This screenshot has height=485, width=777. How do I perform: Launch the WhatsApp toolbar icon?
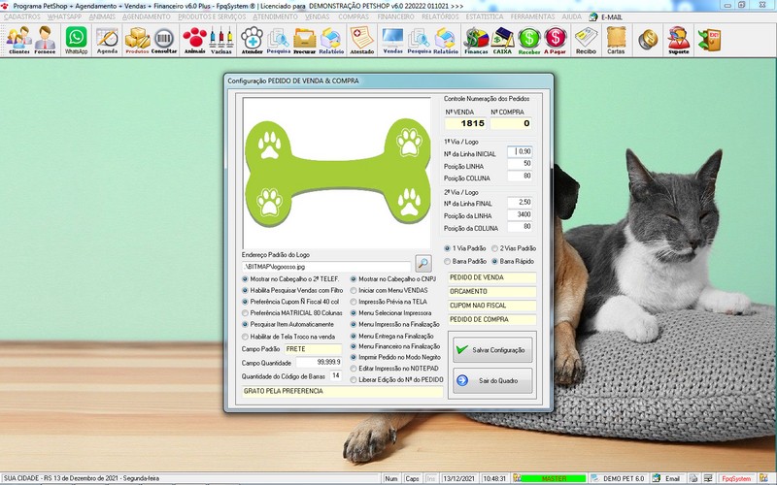(x=76, y=40)
